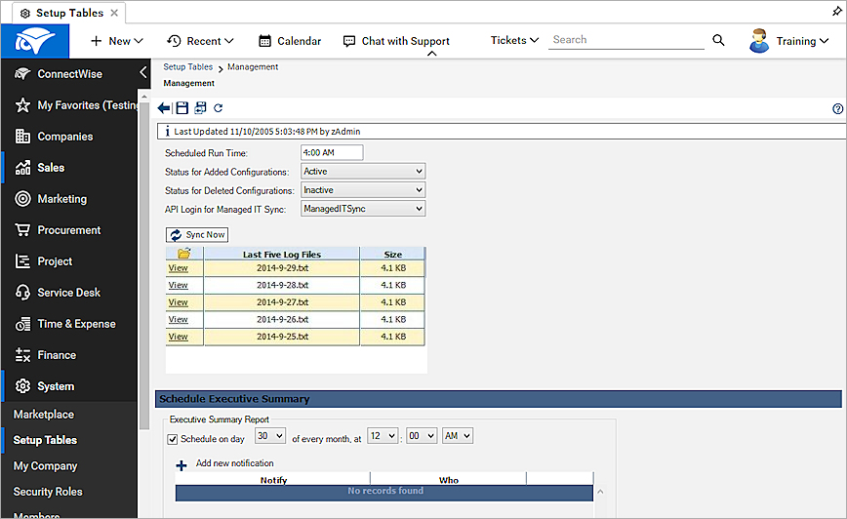Collapse the left navigation sidebar

[x=142, y=73]
